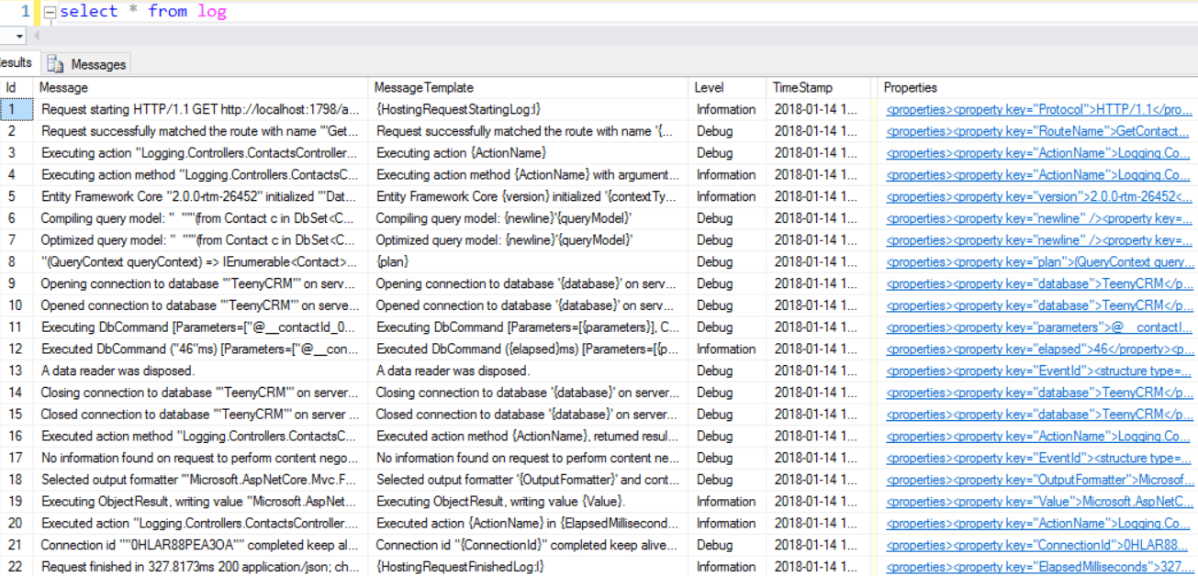Open the ElapsedMilliseconds properties link in row 22
The width and height of the screenshot is (1198, 576).
(1038, 567)
